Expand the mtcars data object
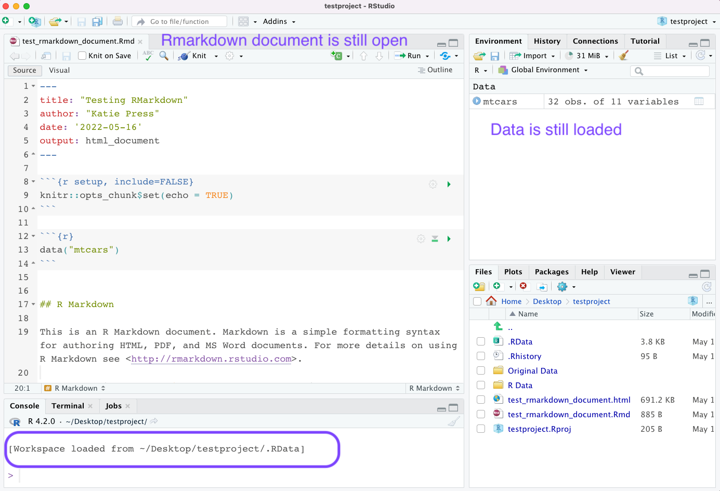The image size is (720, 491). [477, 101]
